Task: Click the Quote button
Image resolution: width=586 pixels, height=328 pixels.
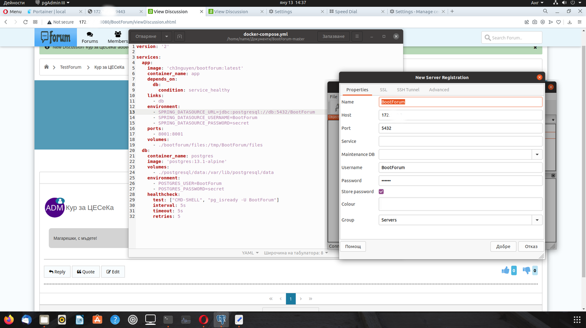Action: coord(86,272)
